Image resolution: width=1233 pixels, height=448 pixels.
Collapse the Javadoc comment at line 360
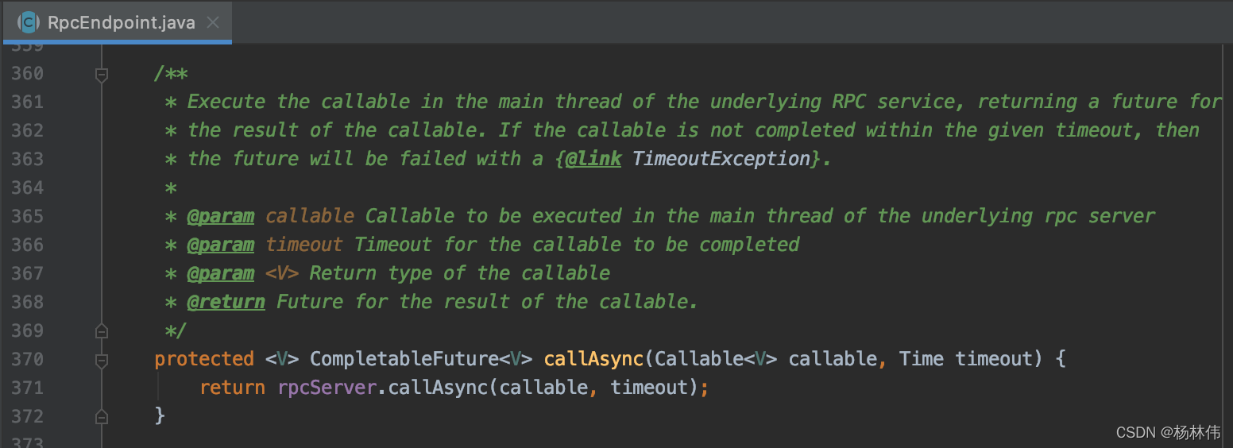101,75
